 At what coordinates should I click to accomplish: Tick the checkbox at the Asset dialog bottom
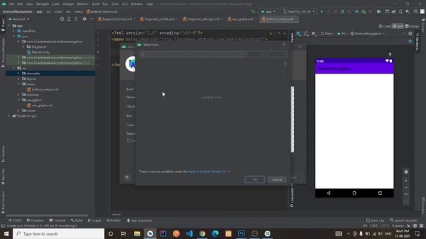(x=128, y=141)
